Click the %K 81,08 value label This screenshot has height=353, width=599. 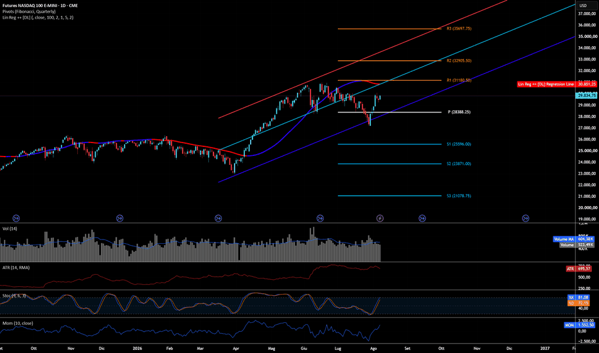[x=578, y=297]
